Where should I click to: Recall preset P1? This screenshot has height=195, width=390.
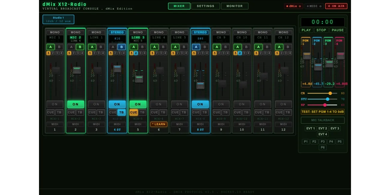pos(306,142)
